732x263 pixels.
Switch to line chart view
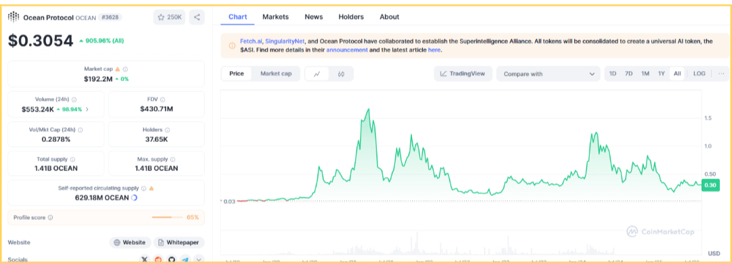(x=317, y=74)
